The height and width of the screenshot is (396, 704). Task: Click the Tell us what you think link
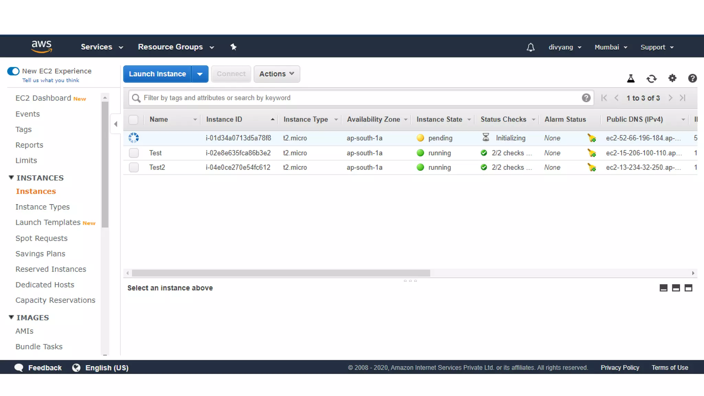(x=51, y=80)
